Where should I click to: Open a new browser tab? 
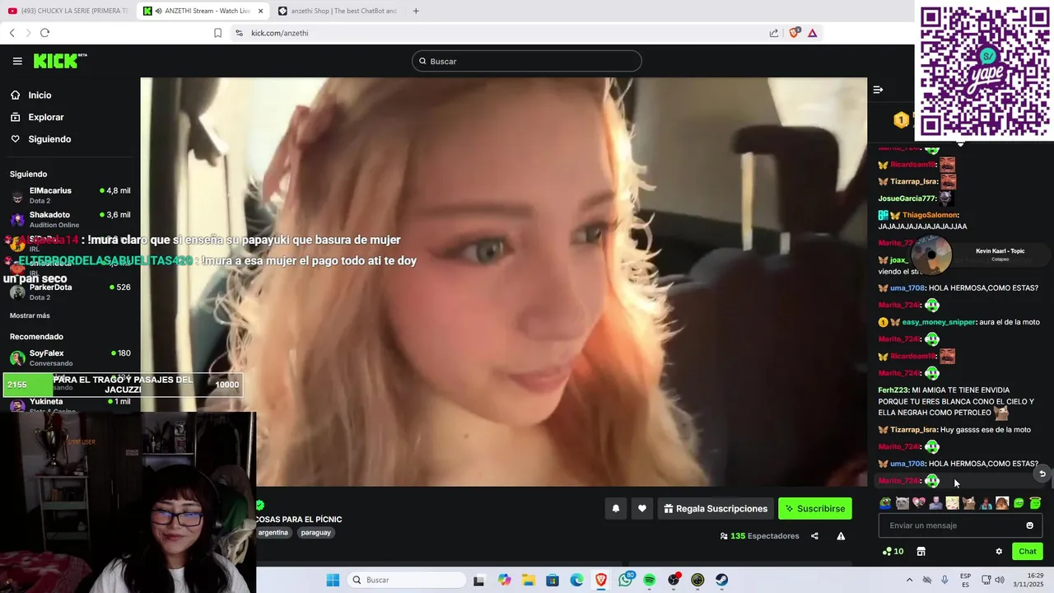416,11
